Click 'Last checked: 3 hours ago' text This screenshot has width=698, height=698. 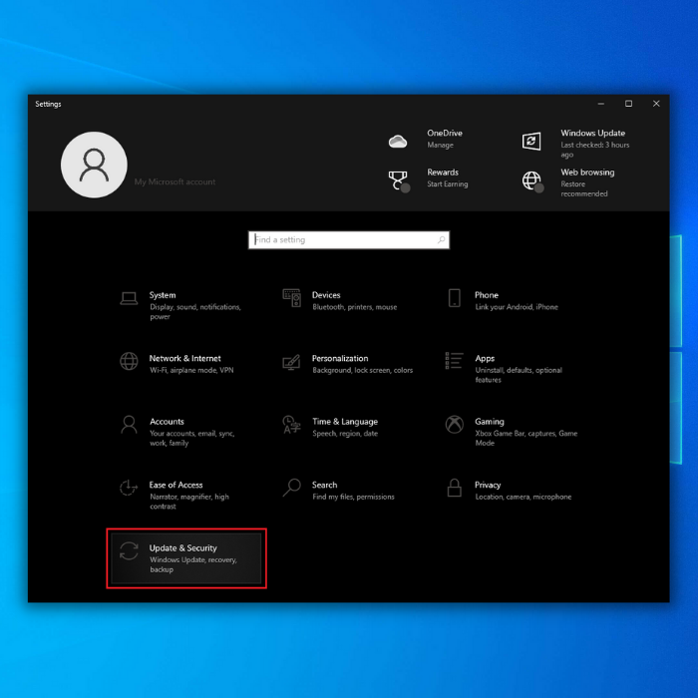pyautogui.click(x=595, y=150)
